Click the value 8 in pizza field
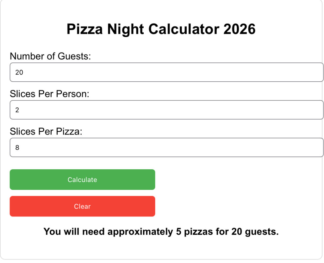The height and width of the screenshot is (263, 324). point(17,147)
